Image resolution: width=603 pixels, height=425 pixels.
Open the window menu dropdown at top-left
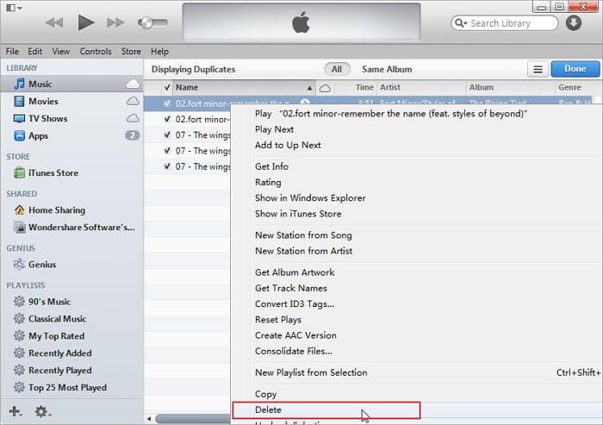pos(15,8)
